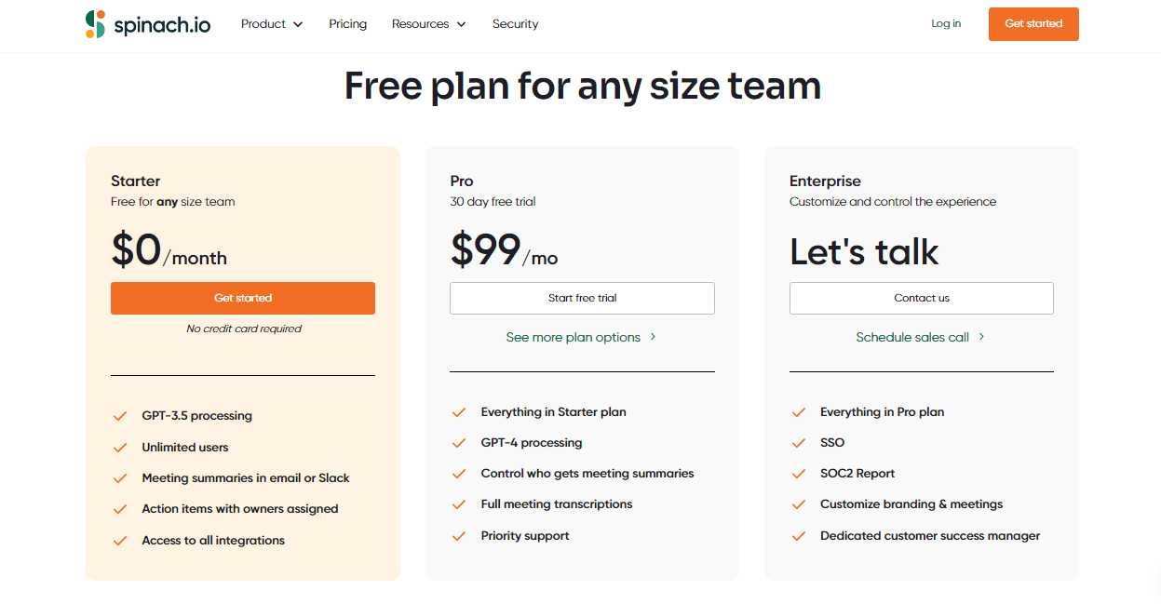Click checkmark icon beside SSO feature

click(x=798, y=443)
